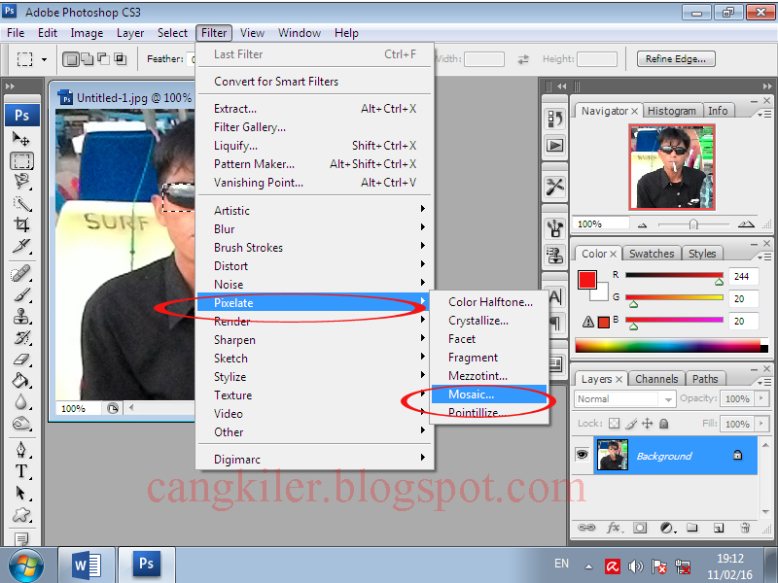
Task: Select the Eraser tool
Action: coord(21,359)
